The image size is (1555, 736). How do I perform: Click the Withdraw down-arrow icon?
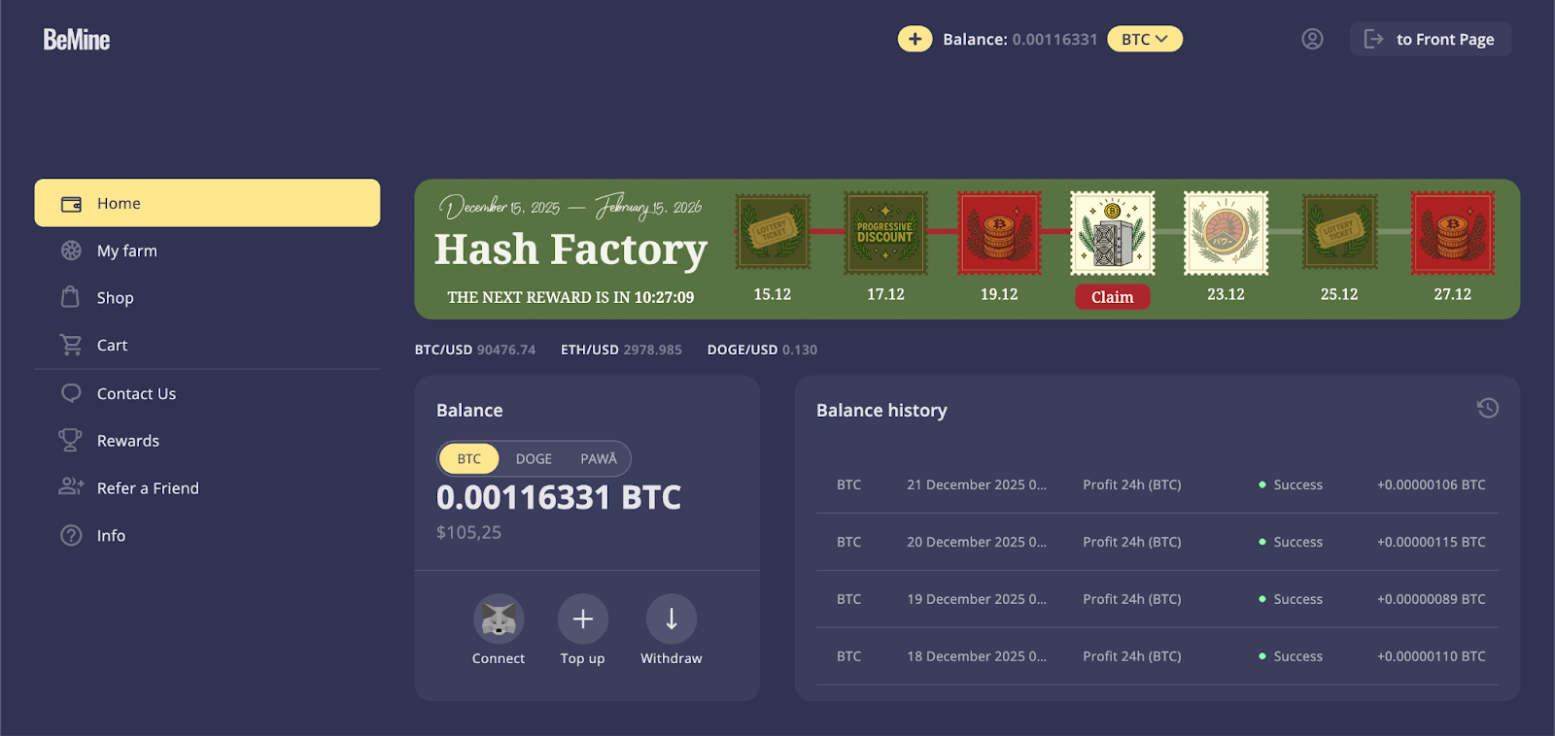(672, 619)
